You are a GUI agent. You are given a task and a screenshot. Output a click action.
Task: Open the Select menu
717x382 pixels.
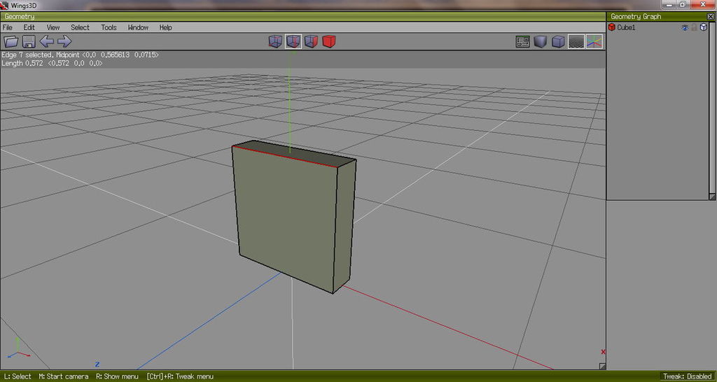click(80, 27)
